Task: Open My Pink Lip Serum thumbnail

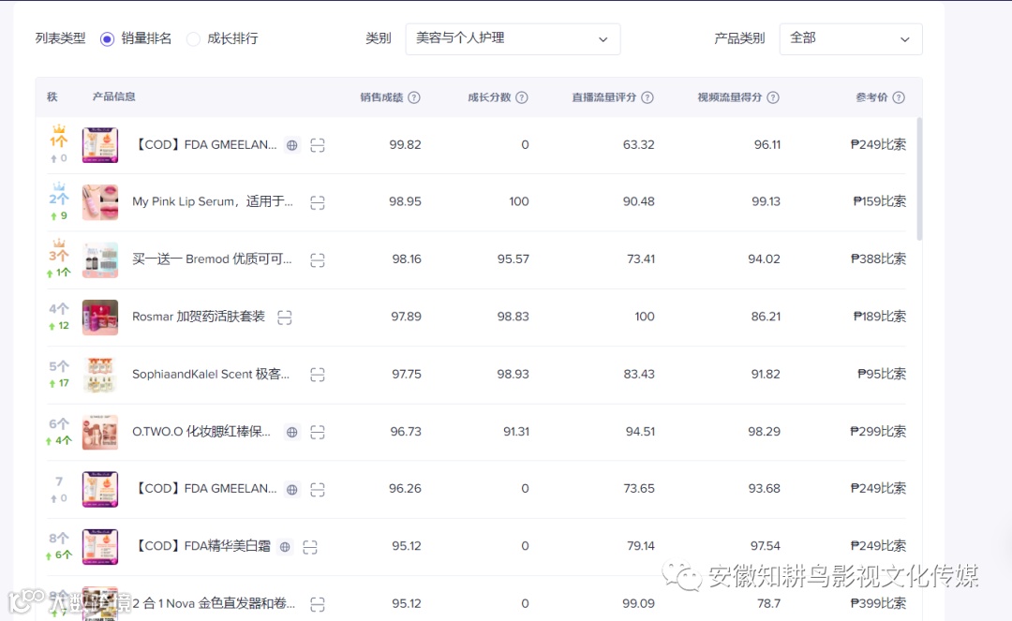Action: pos(100,202)
